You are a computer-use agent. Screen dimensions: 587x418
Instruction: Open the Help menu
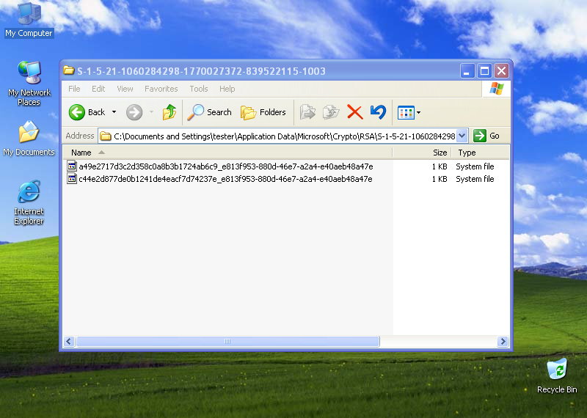pos(227,89)
